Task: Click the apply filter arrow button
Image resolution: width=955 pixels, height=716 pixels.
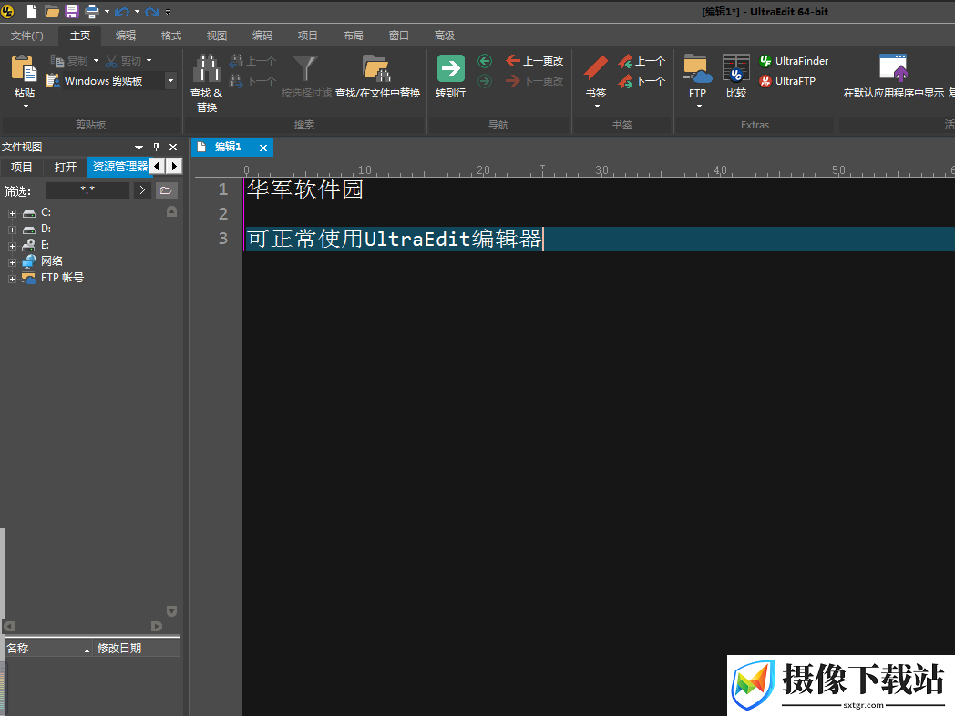Action: pos(142,190)
